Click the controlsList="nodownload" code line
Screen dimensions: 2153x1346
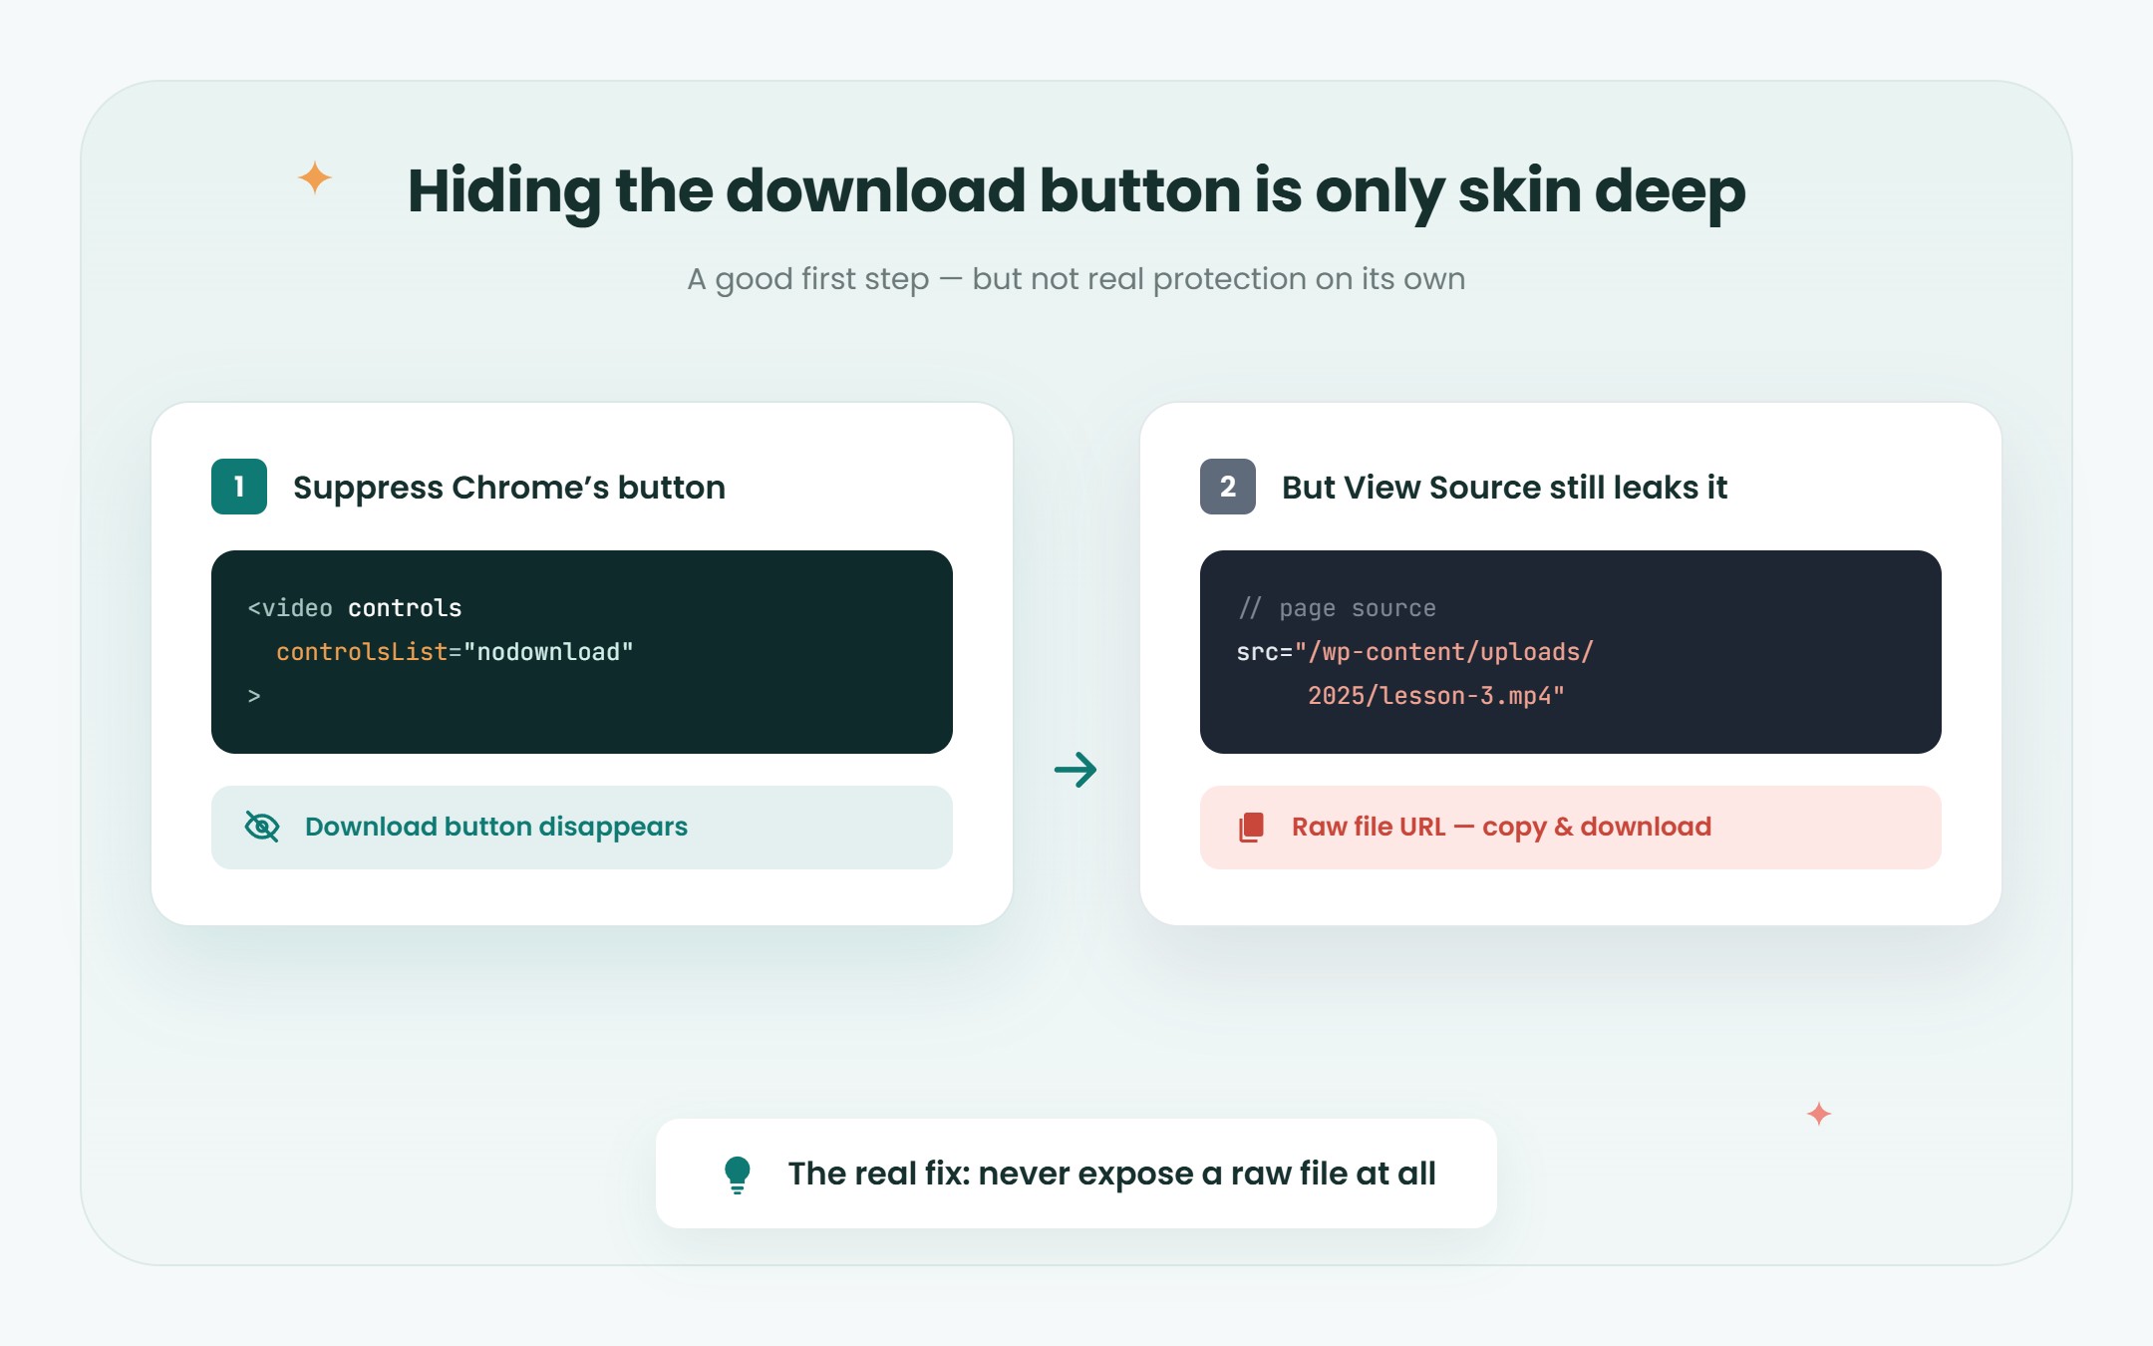click(x=455, y=652)
